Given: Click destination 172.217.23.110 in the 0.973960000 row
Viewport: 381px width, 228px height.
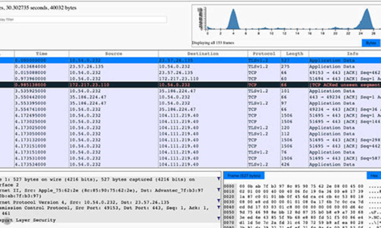Looking at the screenshot, I should (x=179, y=79).
